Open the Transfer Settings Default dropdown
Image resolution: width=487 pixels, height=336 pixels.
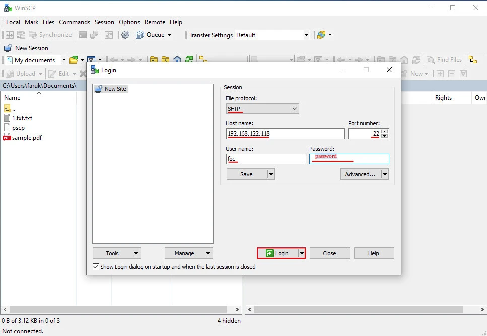click(272, 35)
